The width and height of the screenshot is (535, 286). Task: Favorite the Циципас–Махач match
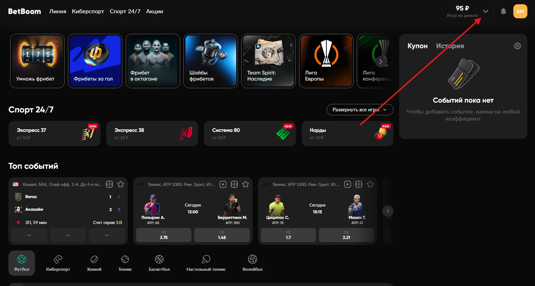[370, 184]
